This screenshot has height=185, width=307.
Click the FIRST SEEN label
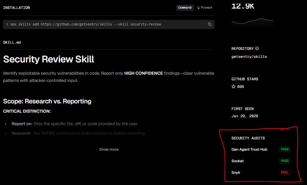point(243,109)
